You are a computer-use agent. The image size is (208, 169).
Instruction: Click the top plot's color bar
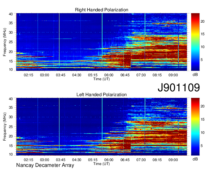195,42
